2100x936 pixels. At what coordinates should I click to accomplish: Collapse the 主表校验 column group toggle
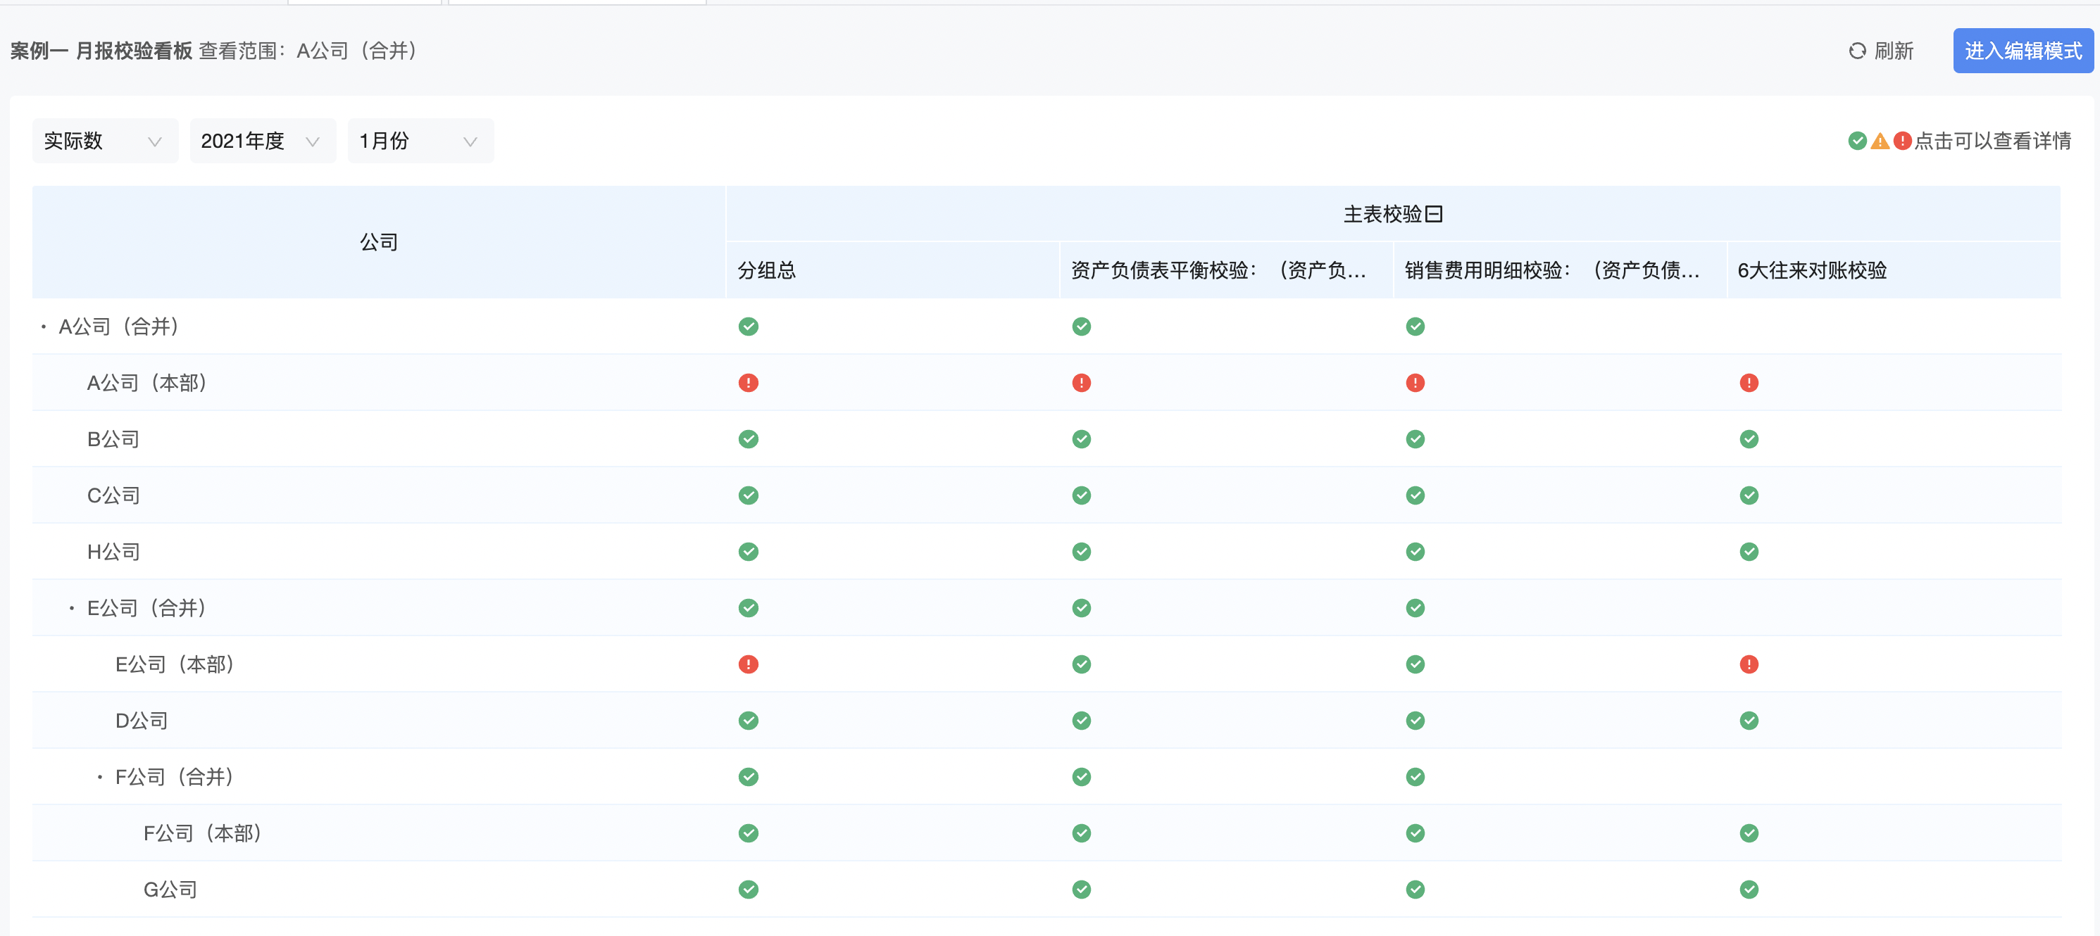pos(1433,214)
